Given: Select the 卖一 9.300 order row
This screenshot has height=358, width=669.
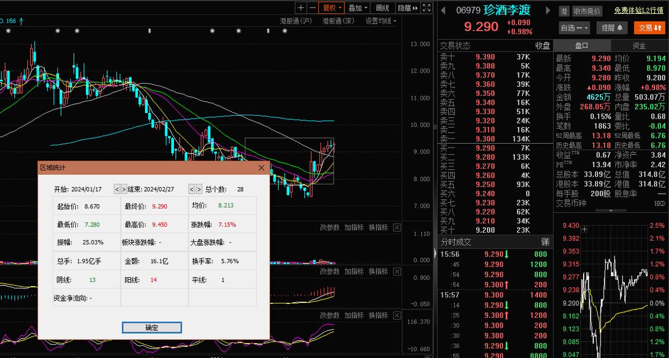Looking at the screenshot, I should point(495,139).
